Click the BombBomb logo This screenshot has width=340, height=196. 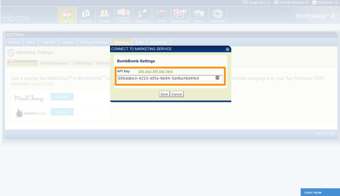click(x=31, y=112)
